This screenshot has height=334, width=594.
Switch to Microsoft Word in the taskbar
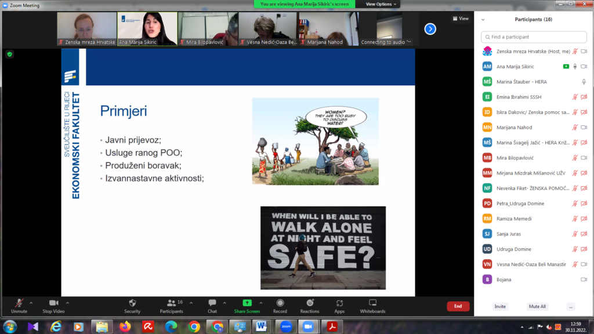click(262, 326)
